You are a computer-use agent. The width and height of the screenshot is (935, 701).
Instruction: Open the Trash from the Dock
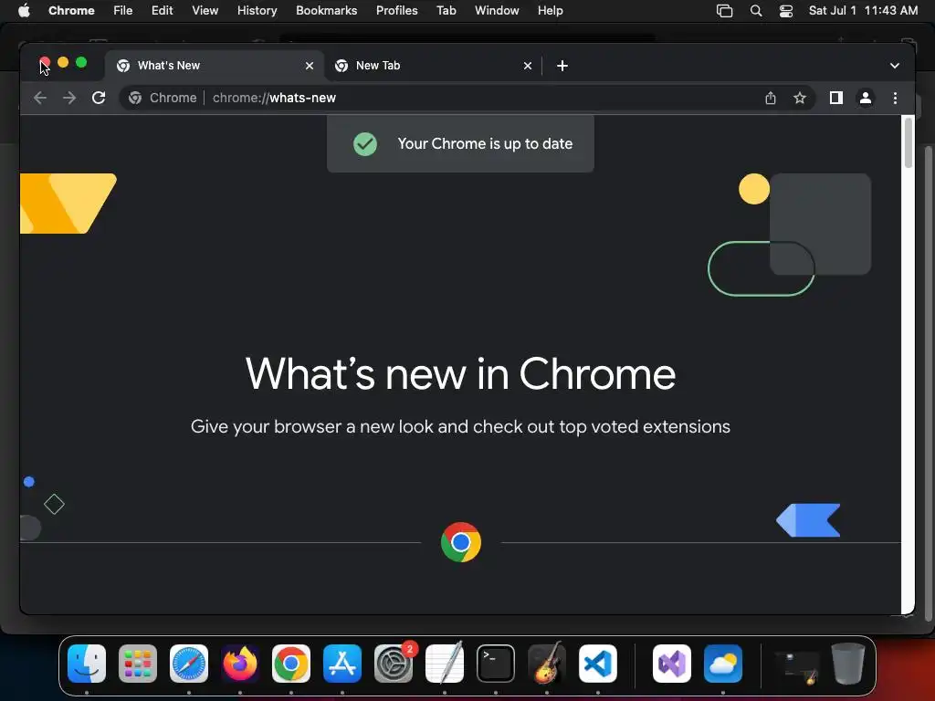coord(848,664)
